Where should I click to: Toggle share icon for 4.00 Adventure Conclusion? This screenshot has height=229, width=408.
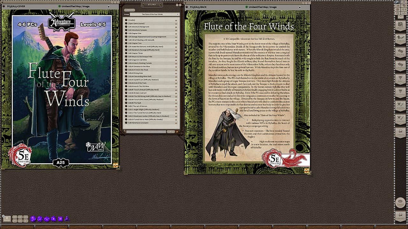click(176, 123)
